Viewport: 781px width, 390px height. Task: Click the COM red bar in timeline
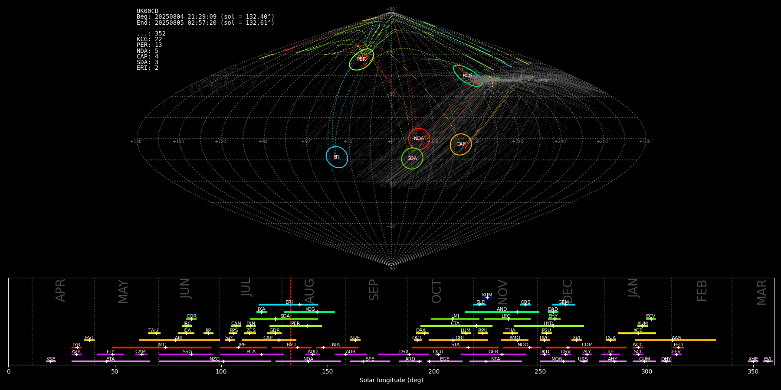586,347
